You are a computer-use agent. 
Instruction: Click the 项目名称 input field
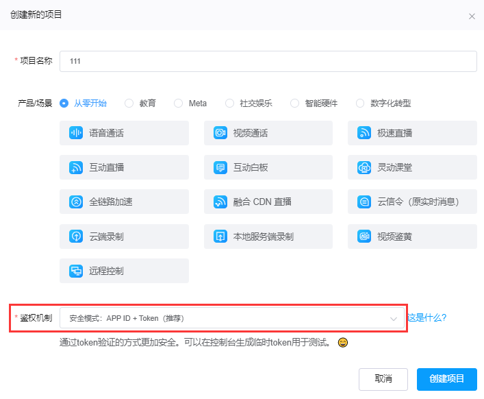pos(268,61)
